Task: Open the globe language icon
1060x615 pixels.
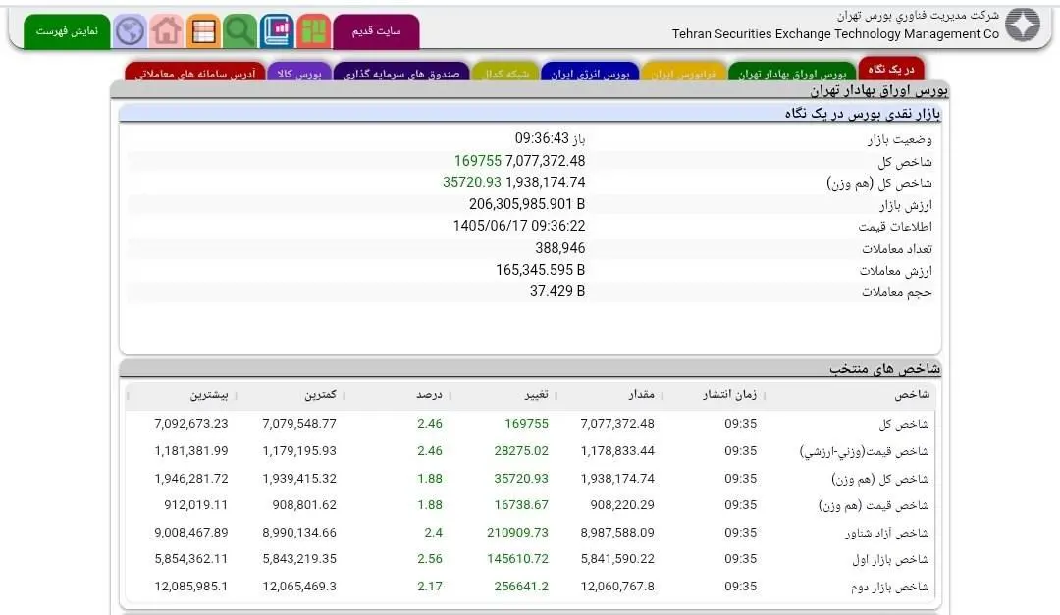Action: click(130, 31)
